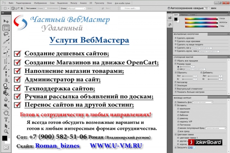Expand the toolbox double-arrow
Screen dimensions: 230x153
click(x=3, y=13)
